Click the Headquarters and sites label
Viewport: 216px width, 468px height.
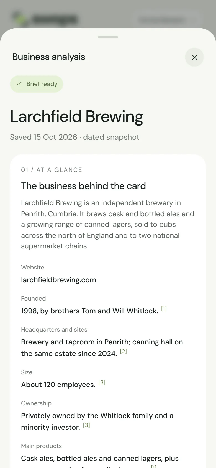(x=54, y=330)
